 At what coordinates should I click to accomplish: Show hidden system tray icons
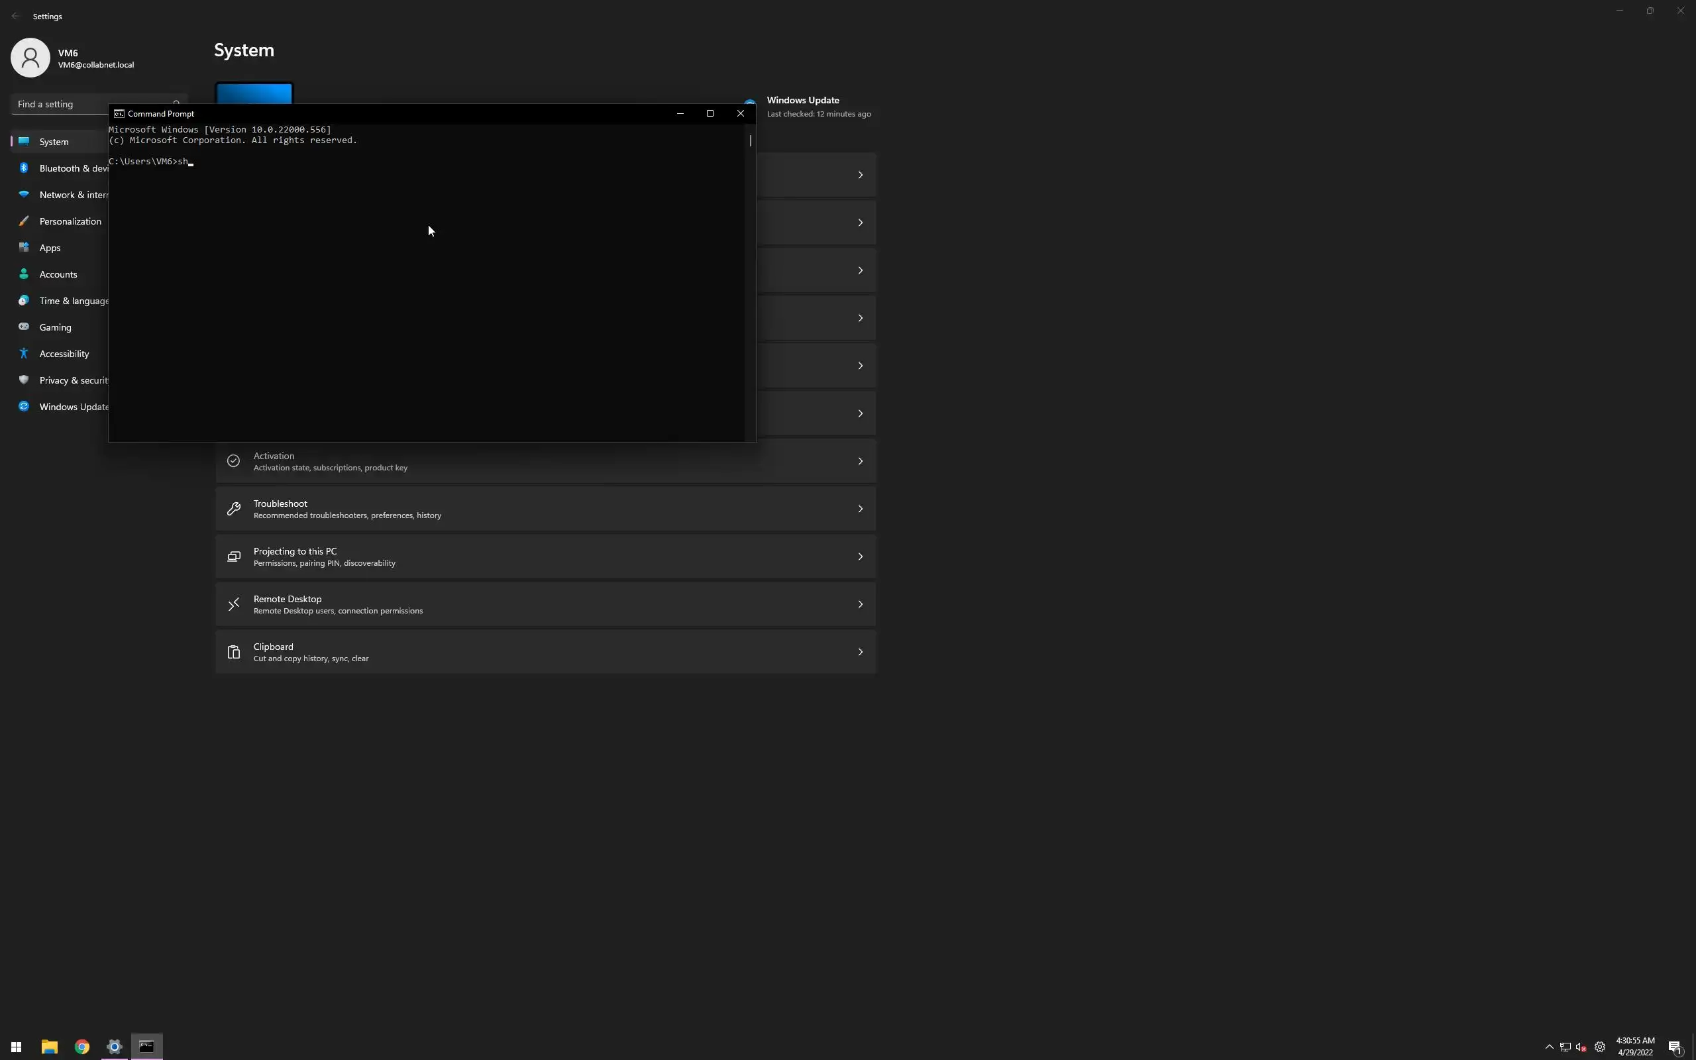click(1549, 1047)
